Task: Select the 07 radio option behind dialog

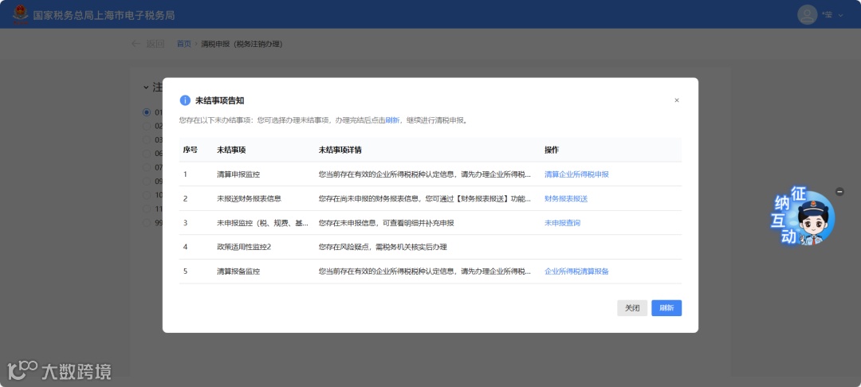Action: [147, 167]
